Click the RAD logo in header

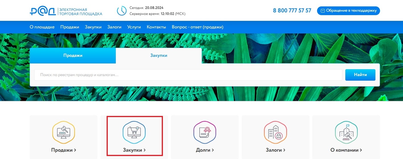[x=43, y=11]
